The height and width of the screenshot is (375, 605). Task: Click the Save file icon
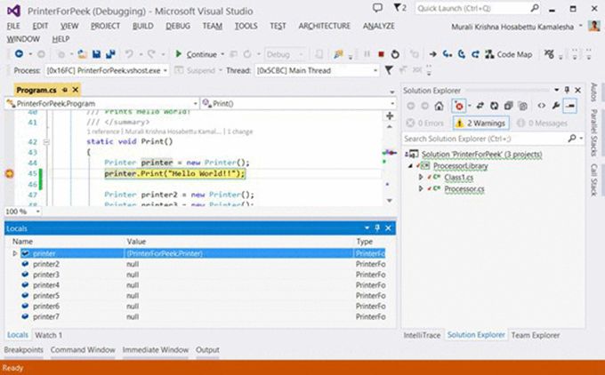[x=96, y=54]
